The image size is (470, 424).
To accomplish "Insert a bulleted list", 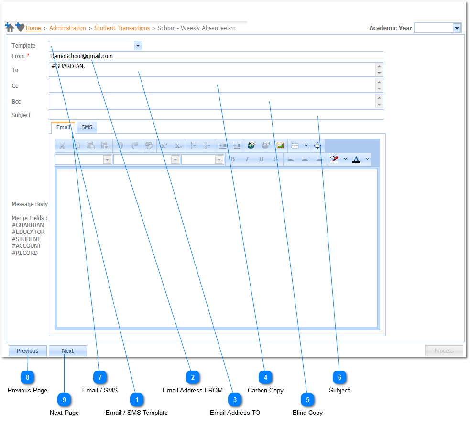I will coord(208,146).
